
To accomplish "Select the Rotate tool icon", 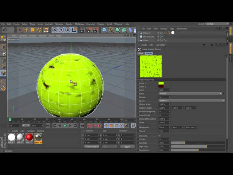I will pos(39,30).
